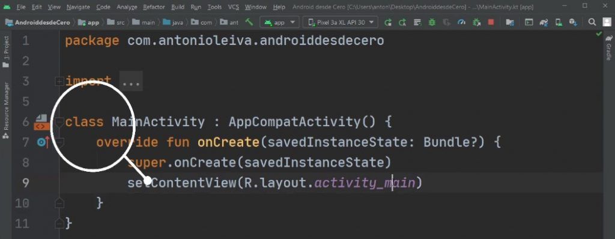This screenshot has width=615, height=239.
Task: Collapse the MainActivity class fold marker
Action: pyautogui.click(x=59, y=122)
